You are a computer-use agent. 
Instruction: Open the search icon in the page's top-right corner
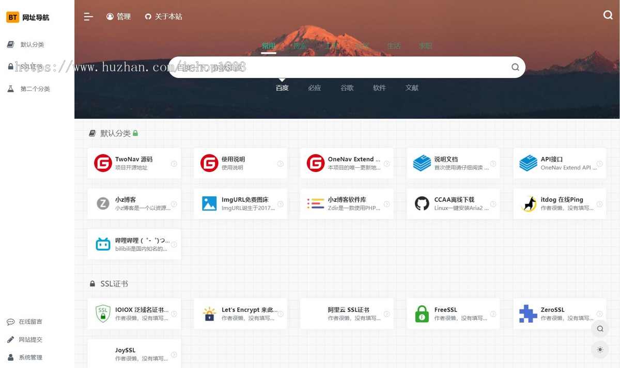pyautogui.click(x=608, y=15)
